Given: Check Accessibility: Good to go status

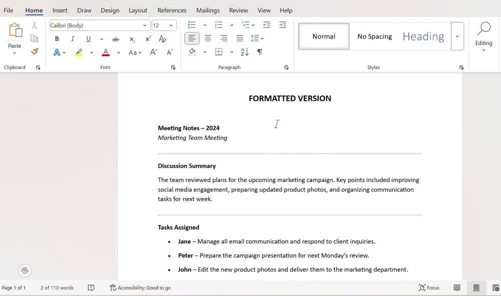Looking at the screenshot, I should (x=140, y=287).
